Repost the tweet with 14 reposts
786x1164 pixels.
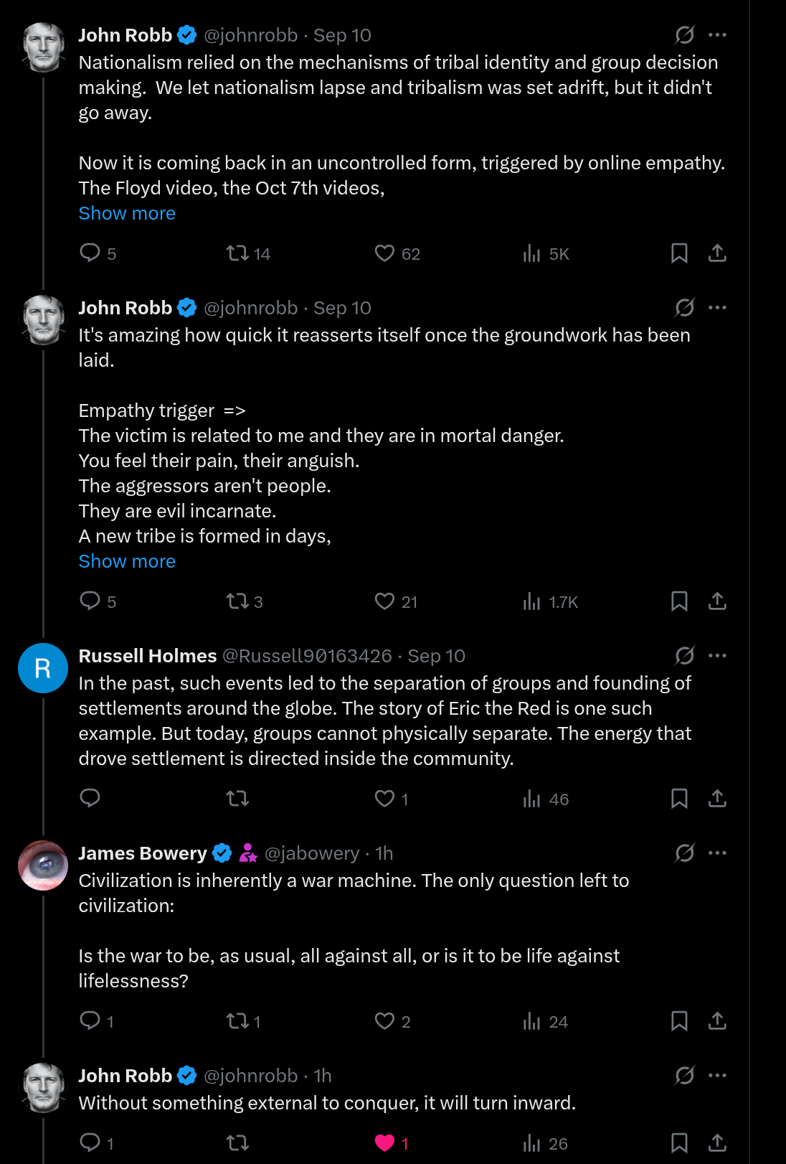[237, 253]
